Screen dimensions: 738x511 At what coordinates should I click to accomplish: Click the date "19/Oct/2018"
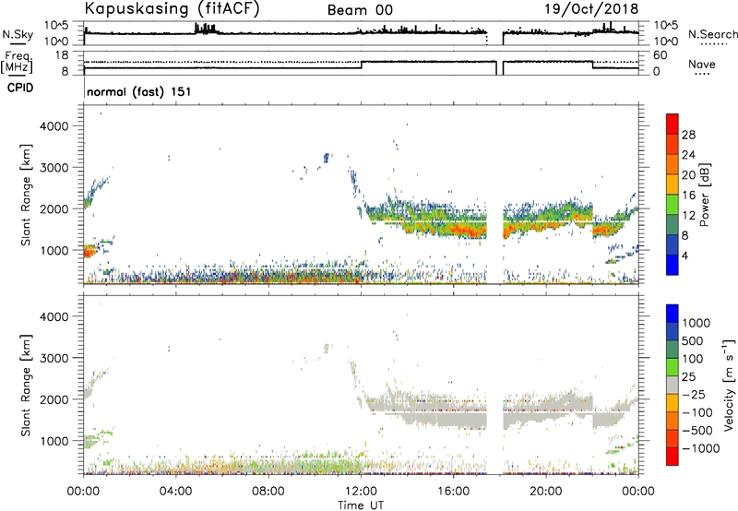tap(591, 9)
